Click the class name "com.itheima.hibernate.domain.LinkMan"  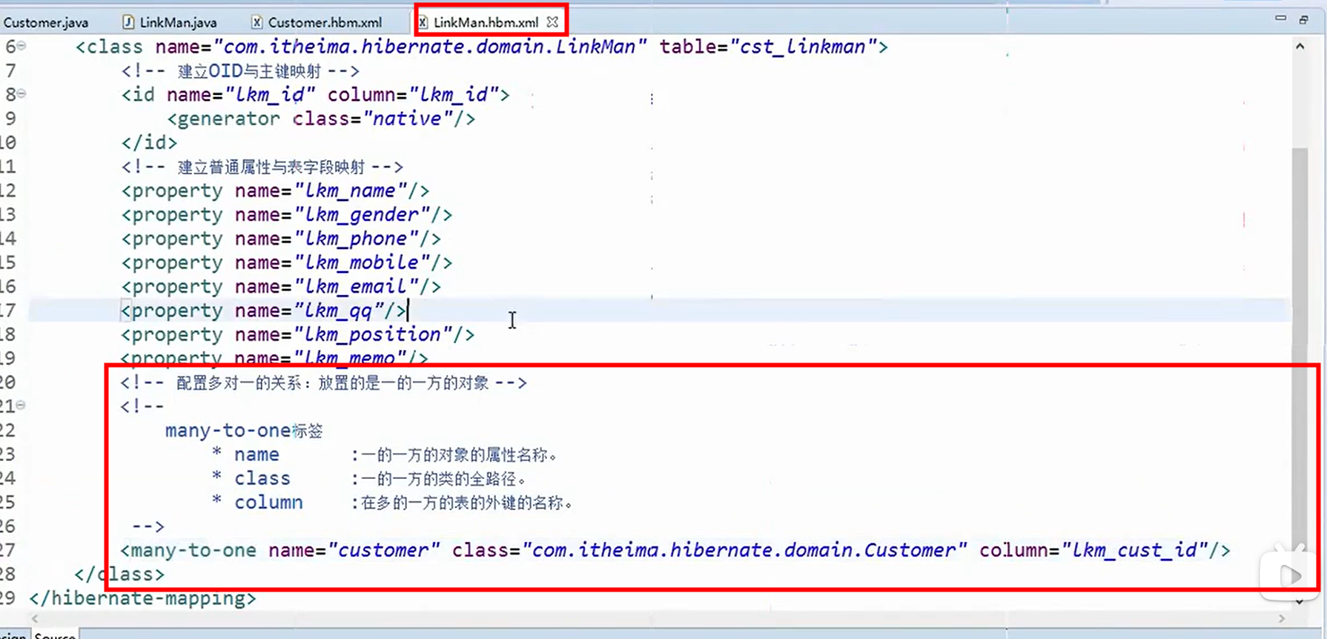[x=430, y=47]
